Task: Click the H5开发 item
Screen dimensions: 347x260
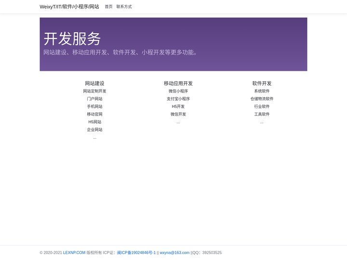Action: (178, 106)
